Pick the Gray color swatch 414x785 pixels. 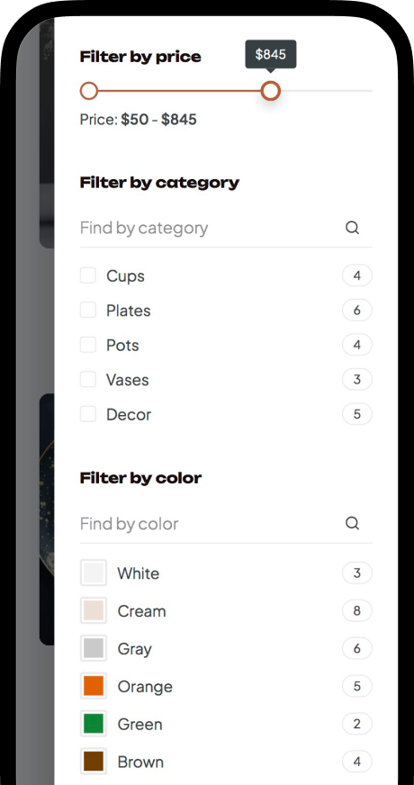[x=94, y=648]
